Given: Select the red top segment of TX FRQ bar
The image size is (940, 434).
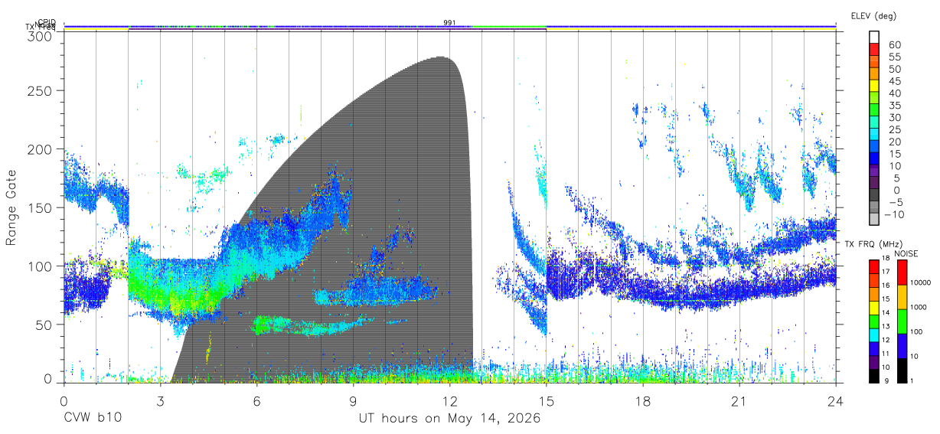Looking at the screenshot, I should 874,267.
